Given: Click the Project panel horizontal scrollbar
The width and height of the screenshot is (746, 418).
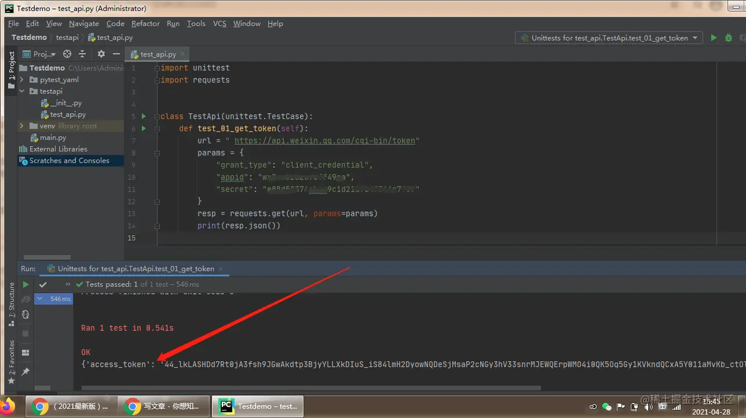Looking at the screenshot, I should pyautogui.click(x=47, y=257).
